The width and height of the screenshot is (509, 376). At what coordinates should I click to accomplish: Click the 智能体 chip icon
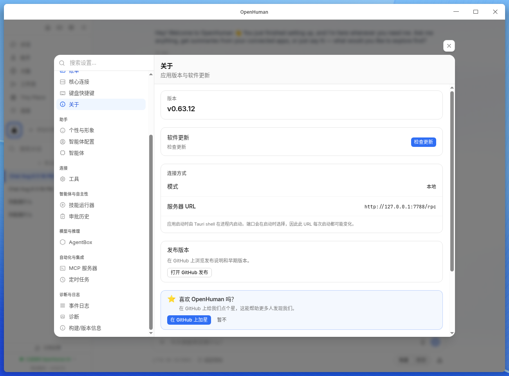[63, 153]
